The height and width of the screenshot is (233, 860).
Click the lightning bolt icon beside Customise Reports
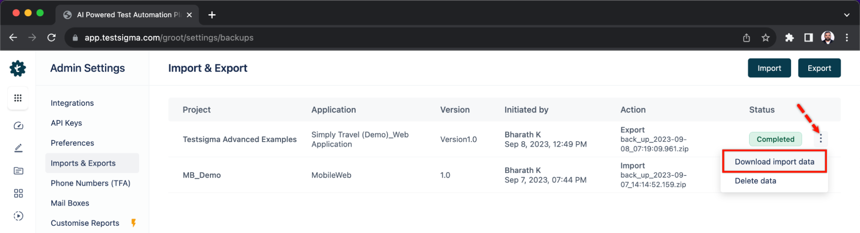click(x=133, y=223)
